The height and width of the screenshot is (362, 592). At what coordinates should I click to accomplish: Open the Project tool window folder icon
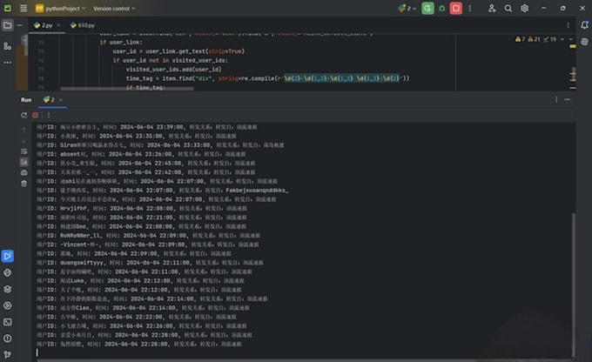point(7,25)
